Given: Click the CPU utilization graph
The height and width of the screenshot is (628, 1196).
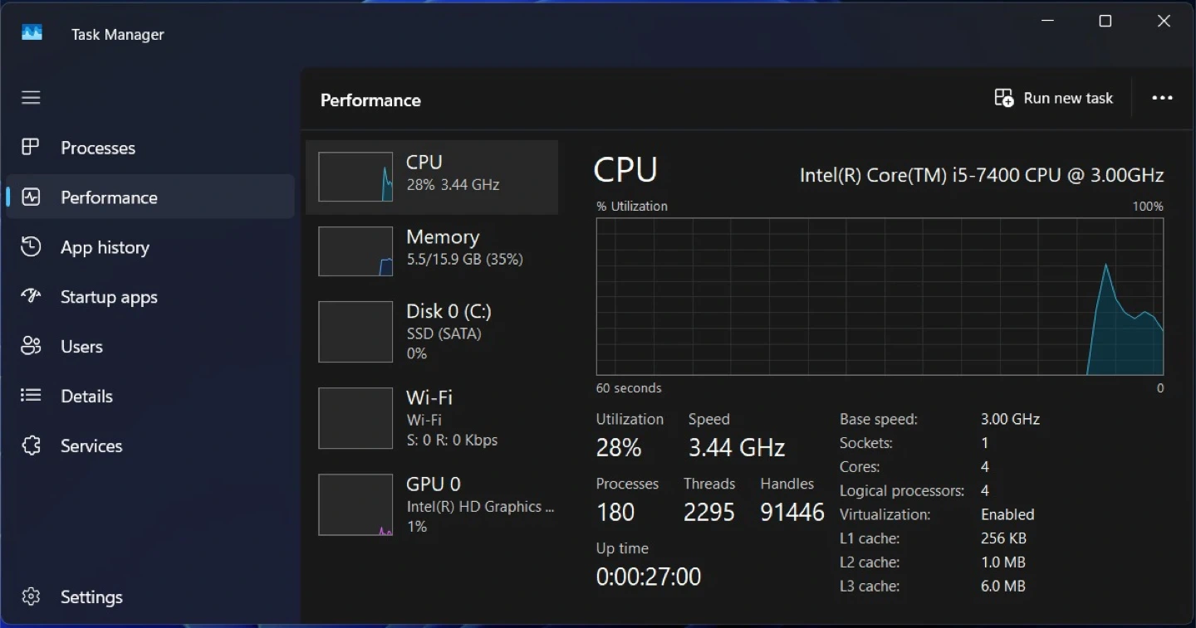Looking at the screenshot, I should point(879,296).
